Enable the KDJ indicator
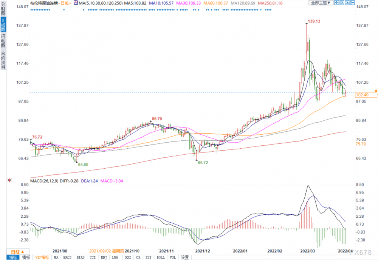Screen dimensions: 378x260 click(104, 257)
